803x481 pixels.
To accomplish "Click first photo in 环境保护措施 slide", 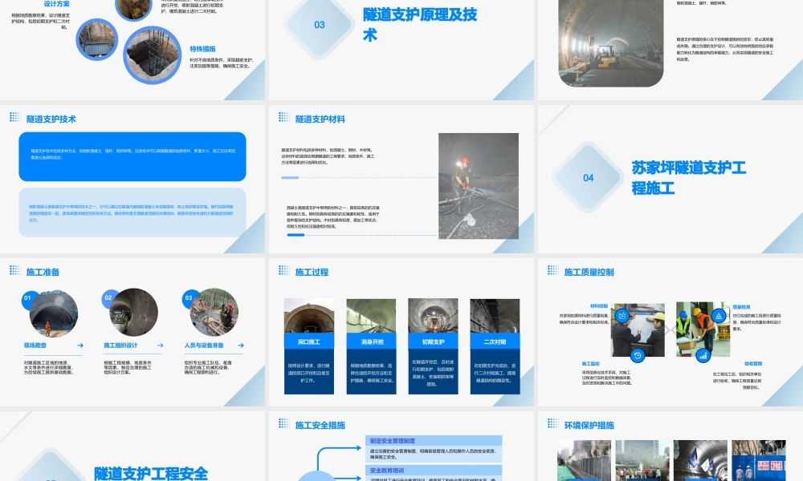I will [584, 460].
